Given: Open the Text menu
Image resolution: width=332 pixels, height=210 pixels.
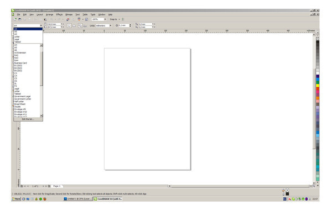Looking at the screenshot, I should point(77,14).
